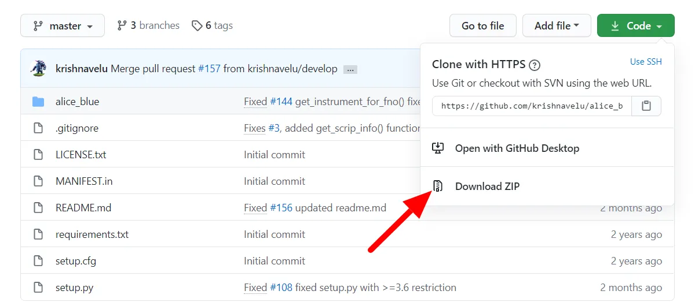
Task: Switch to Use SSH link
Action: tap(646, 62)
